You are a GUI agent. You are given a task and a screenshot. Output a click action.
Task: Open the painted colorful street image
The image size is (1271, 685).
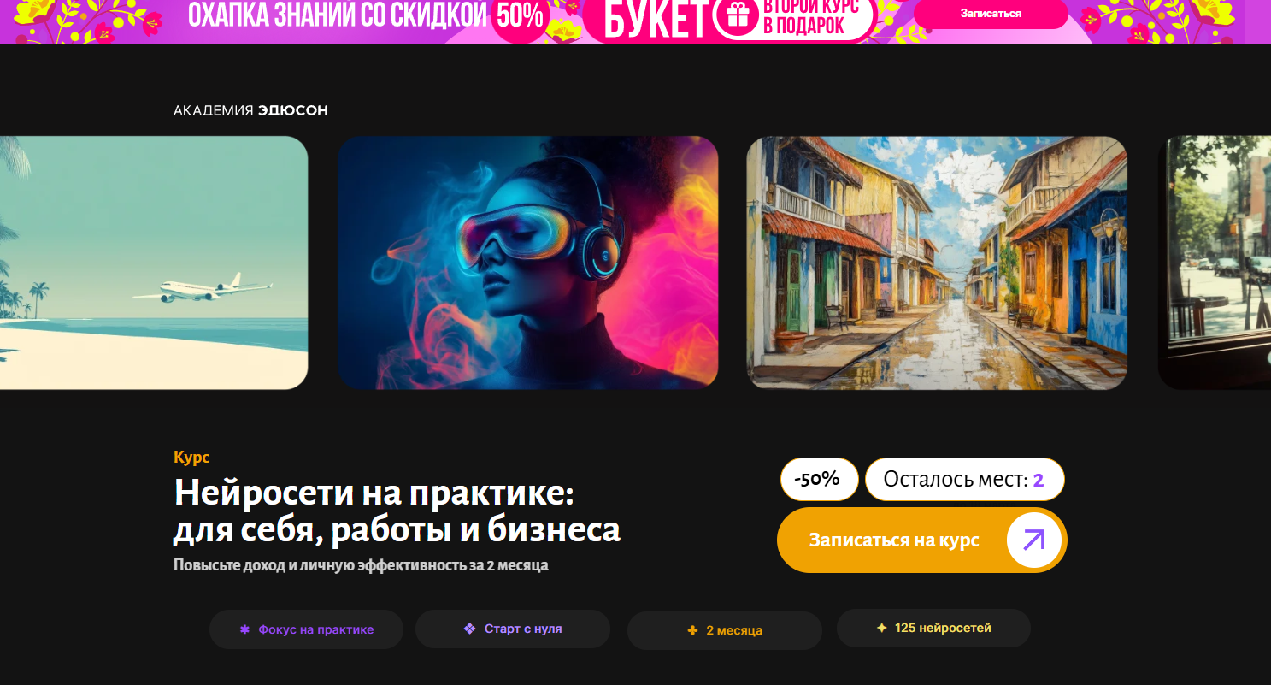937,263
